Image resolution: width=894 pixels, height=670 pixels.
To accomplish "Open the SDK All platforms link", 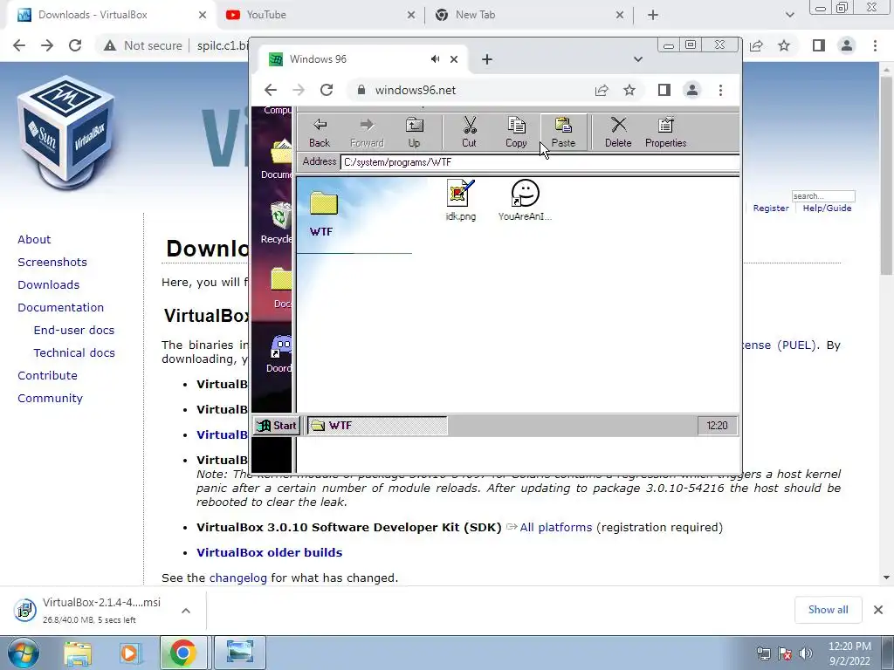I will click(x=556, y=528).
